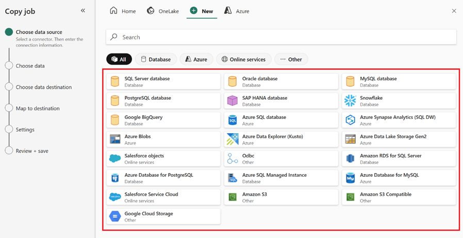This screenshot has height=238, width=463.
Task: Select 'Azure SQL Managed Instance' text
Action: 274,175
